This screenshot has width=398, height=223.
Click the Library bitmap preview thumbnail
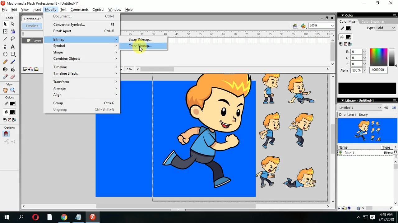pyautogui.click(x=367, y=130)
